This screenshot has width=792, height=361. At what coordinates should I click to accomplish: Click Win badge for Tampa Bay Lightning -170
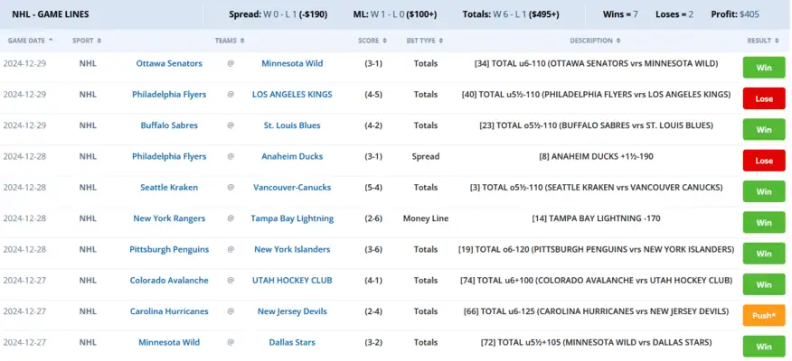764,222
